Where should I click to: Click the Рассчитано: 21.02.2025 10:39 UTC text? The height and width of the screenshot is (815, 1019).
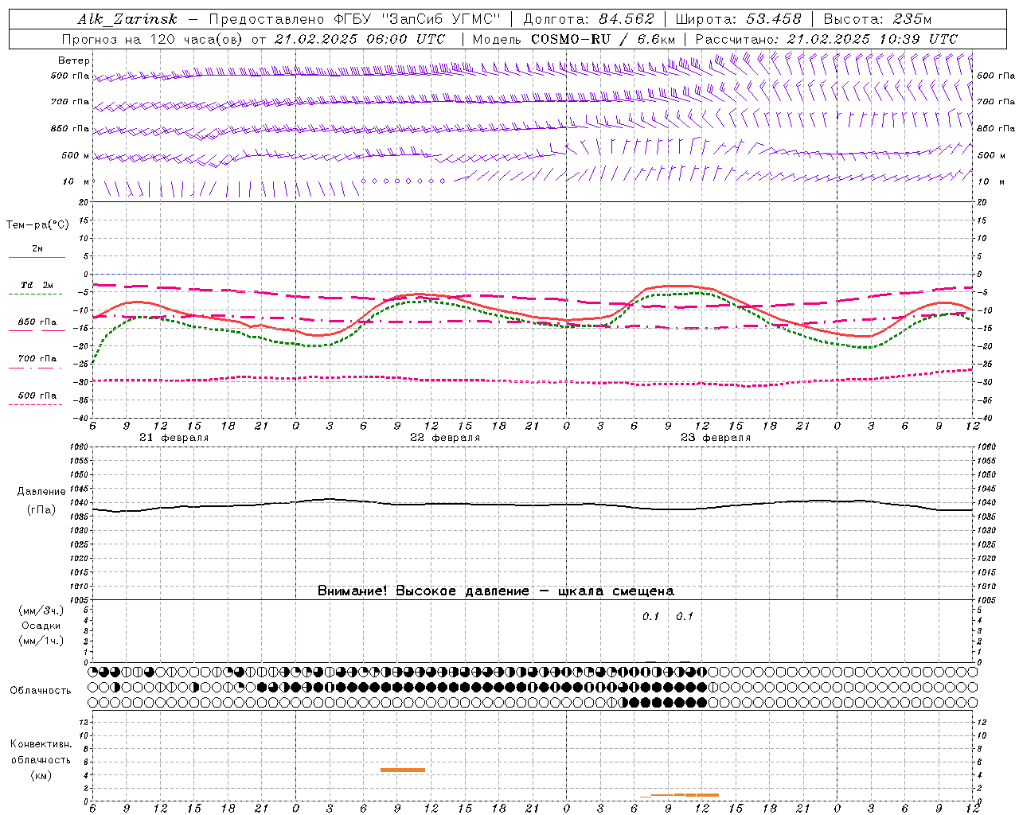826,39
